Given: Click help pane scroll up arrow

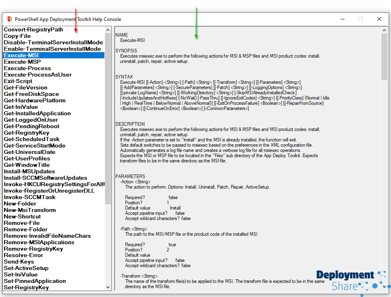Looking at the screenshot, I should coord(384,30).
